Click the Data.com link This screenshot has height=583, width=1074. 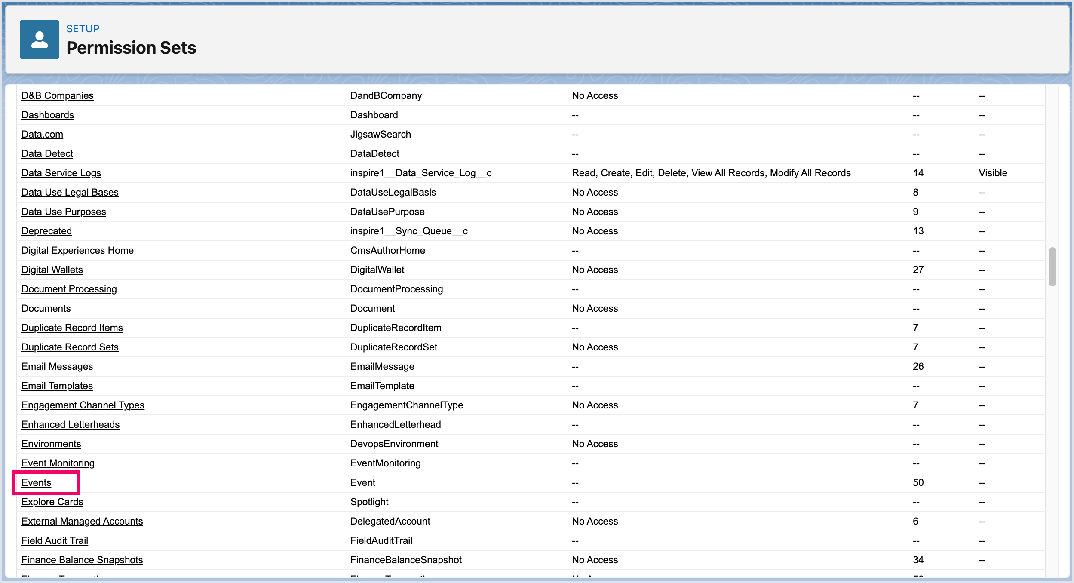click(42, 134)
